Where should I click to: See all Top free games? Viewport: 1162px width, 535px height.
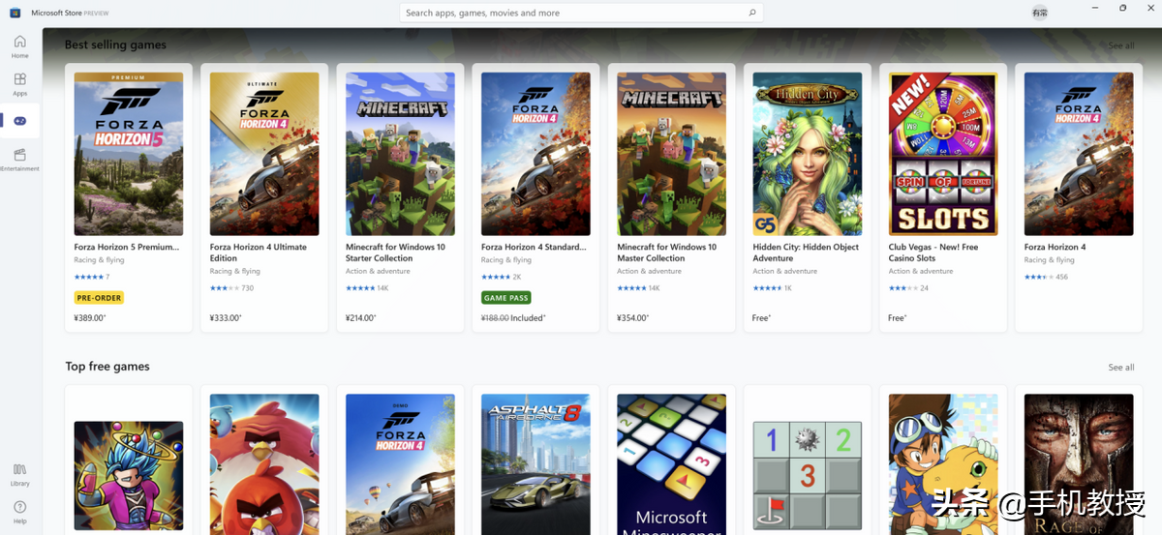pyautogui.click(x=1120, y=368)
